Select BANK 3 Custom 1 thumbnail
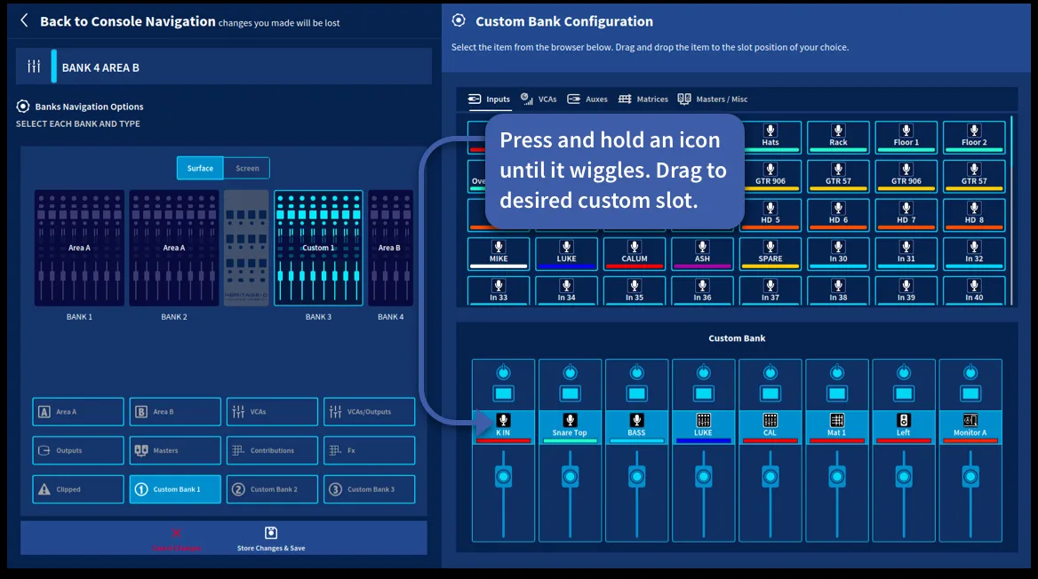The image size is (1038, 579). (318, 248)
